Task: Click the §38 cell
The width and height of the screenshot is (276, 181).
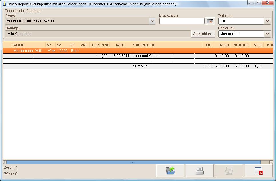Action: (x=104, y=56)
